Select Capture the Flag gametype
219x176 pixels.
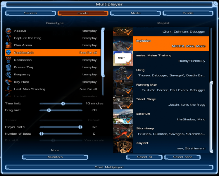53,38
